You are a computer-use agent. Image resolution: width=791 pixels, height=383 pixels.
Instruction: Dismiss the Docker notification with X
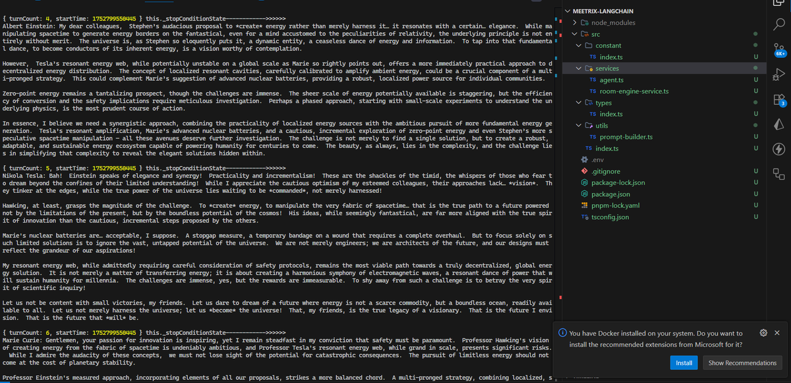click(x=777, y=332)
